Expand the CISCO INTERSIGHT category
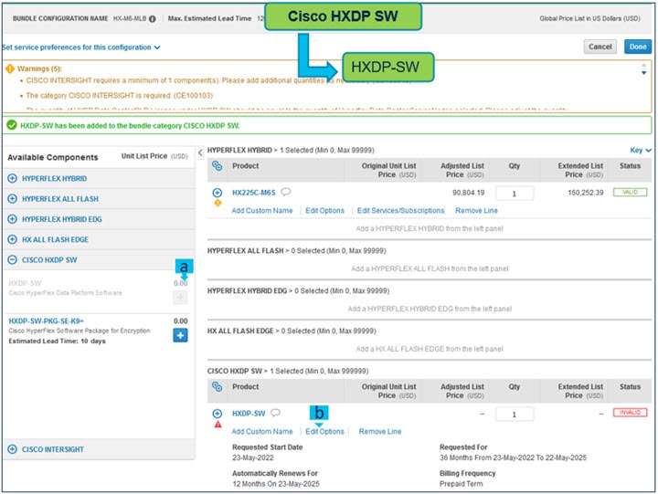The image size is (658, 494). click(13, 449)
